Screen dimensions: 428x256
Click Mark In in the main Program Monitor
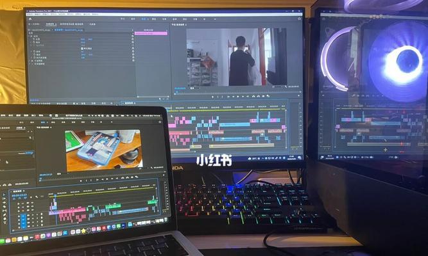tap(218, 97)
